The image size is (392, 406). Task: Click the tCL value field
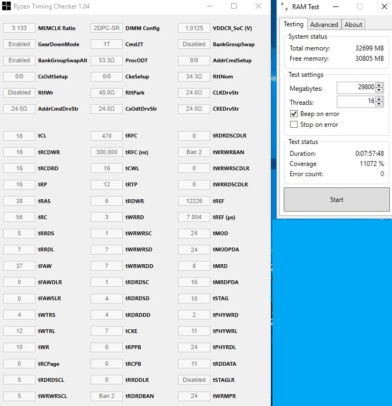(19, 136)
